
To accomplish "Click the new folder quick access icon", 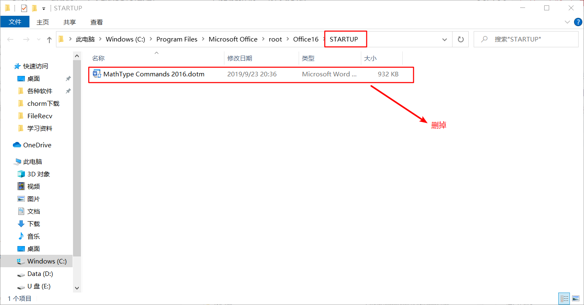I will coord(34,8).
